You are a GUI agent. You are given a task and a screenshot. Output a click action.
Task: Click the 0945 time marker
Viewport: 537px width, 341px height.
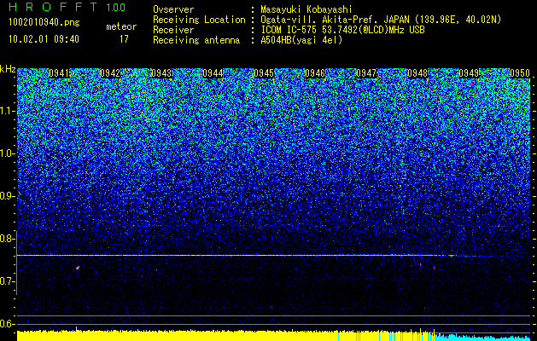pos(264,73)
